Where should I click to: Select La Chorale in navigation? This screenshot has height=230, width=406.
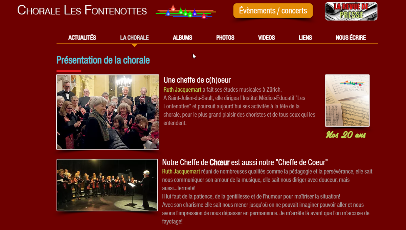(134, 38)
